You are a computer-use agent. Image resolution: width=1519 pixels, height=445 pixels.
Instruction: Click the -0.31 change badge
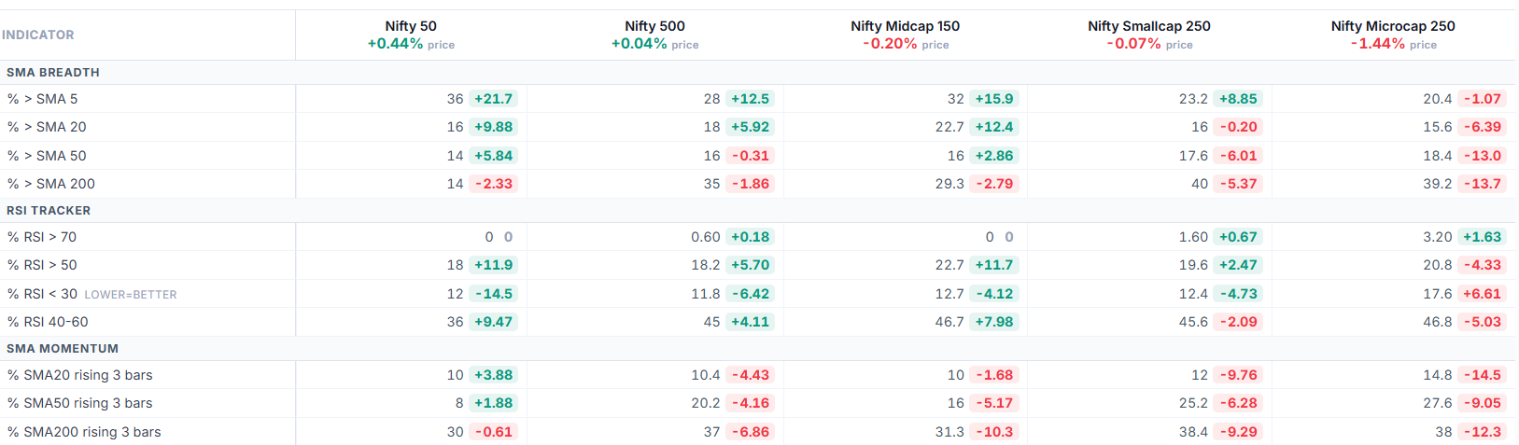click(x=750, y=156)
